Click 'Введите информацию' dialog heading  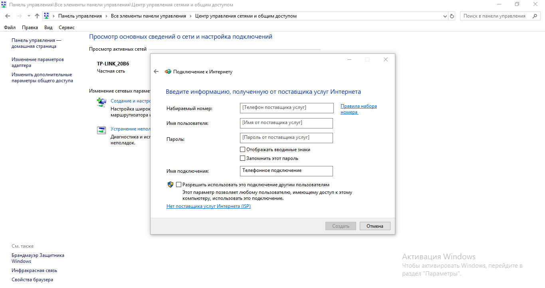263,92
